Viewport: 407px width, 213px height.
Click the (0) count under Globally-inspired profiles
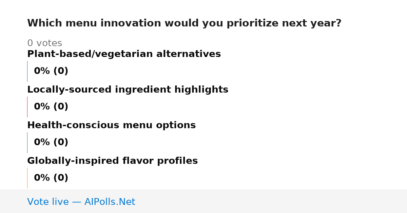point(61,178)
